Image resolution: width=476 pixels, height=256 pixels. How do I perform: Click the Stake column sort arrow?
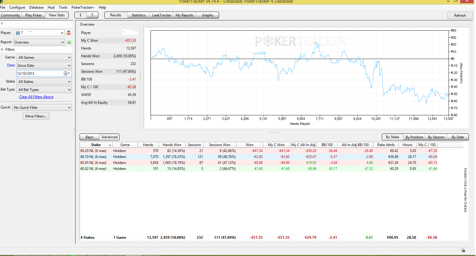(110, 145)
